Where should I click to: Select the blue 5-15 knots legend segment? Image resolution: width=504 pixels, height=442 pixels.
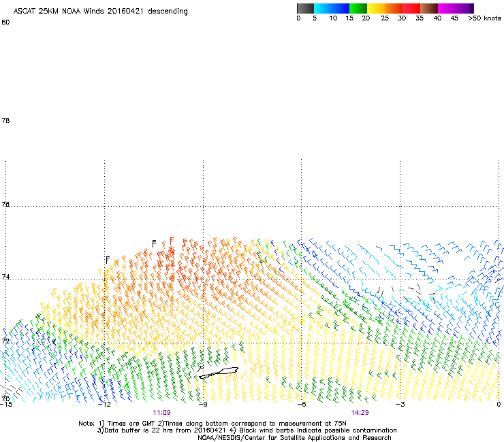point(332,8)
